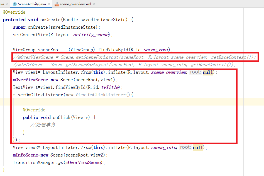This screenshot has height=176, width=264.
Task: Click super.onCreate(savedInstanceState) statement
Action: (57, 27)
